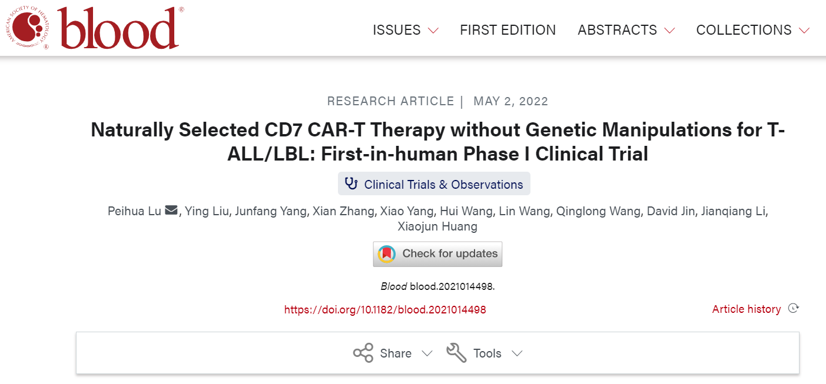Click the Check for updates button
826x384 pixels.
coord(437,254)
